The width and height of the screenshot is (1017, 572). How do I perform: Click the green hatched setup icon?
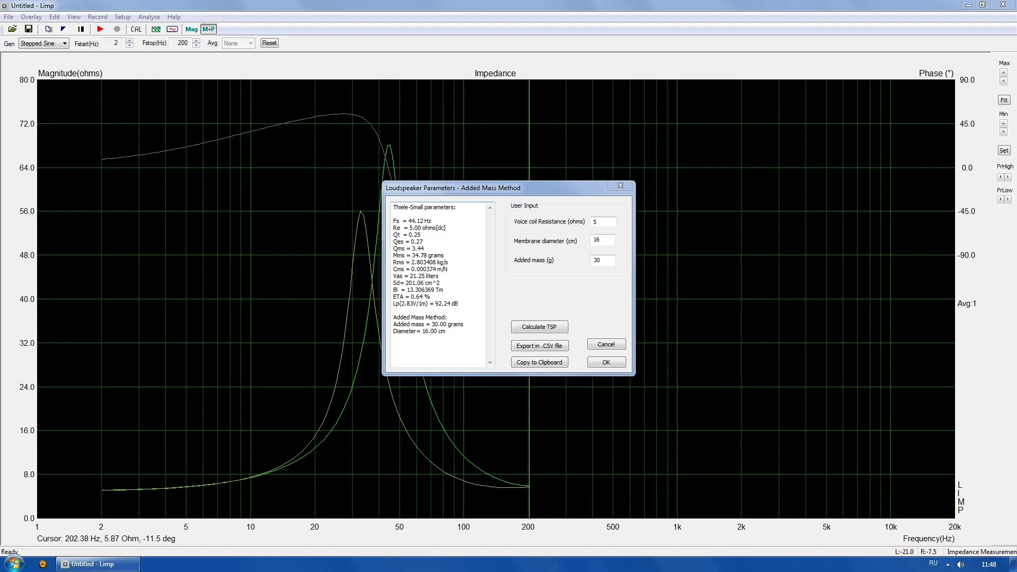coord(156,29)
